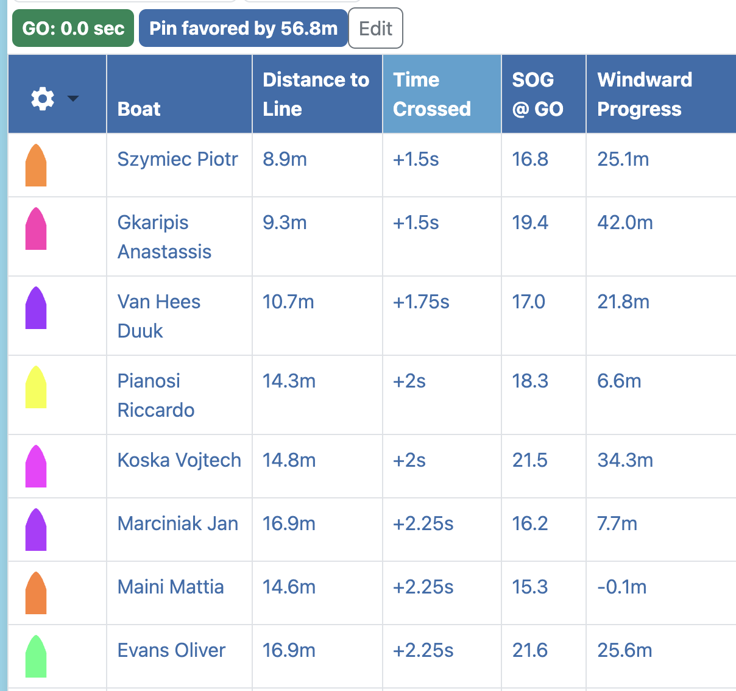This screenshot has height=691, width=736.
Task: Select the Maini Mattia boat name
Action: tap(171, 587)
